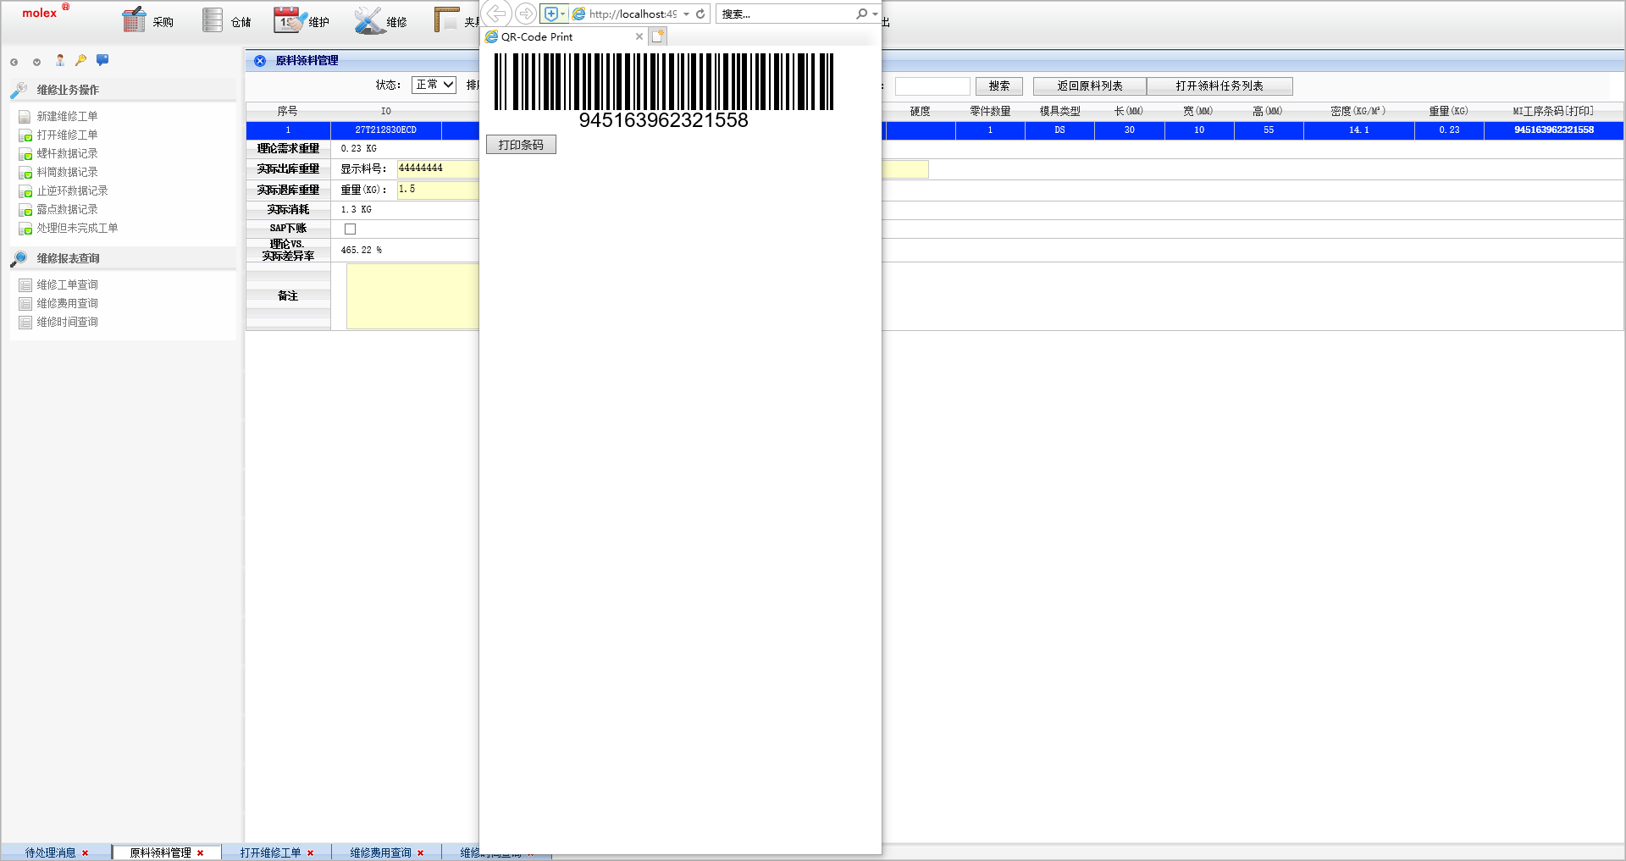Viewport: 1626px width, 861px height.
Task: Open 止逆环数据记录 in sidebar
Action: (x=72, y=190)
